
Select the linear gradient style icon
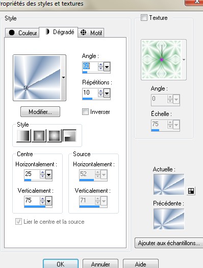pyautogui.click(x=23, y=136)
